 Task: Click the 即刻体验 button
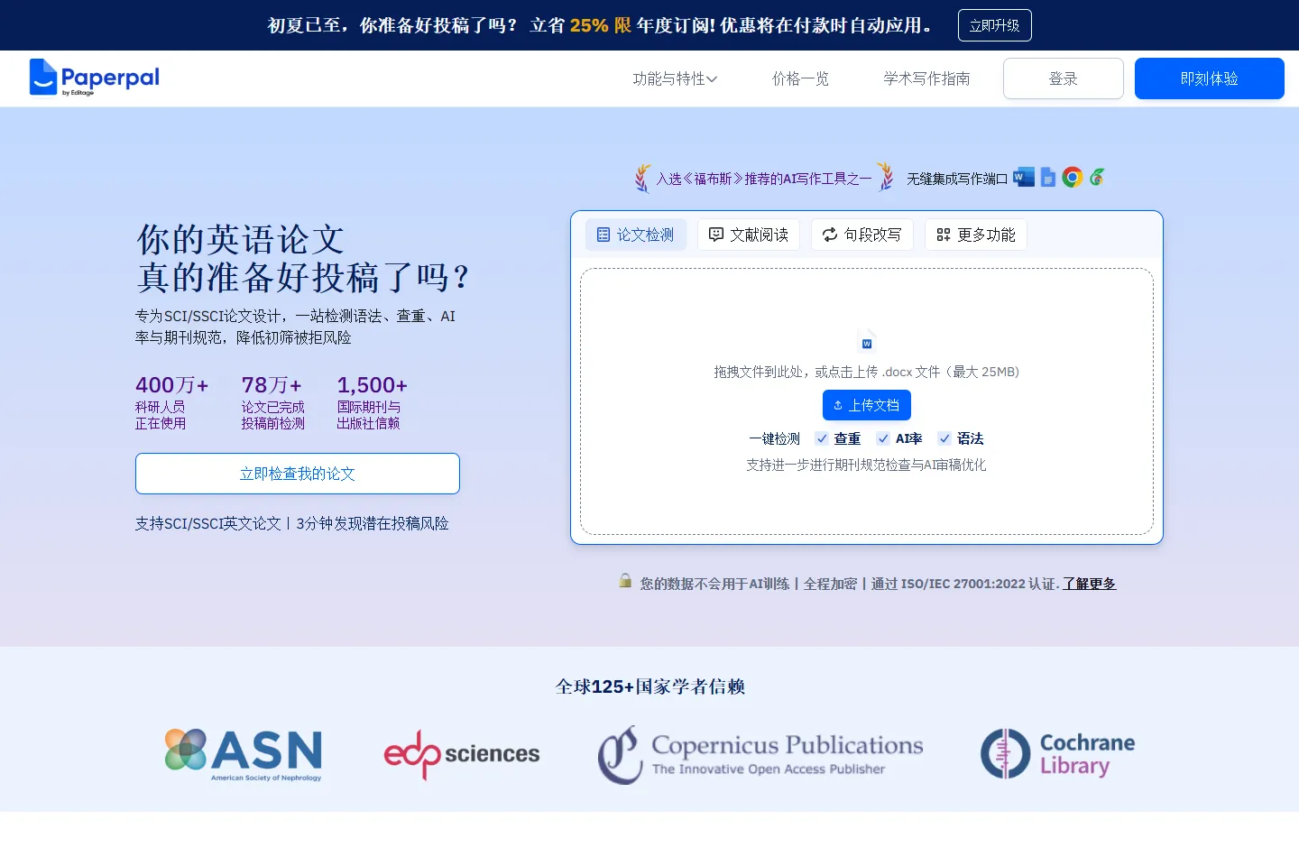pos(1210,78)
